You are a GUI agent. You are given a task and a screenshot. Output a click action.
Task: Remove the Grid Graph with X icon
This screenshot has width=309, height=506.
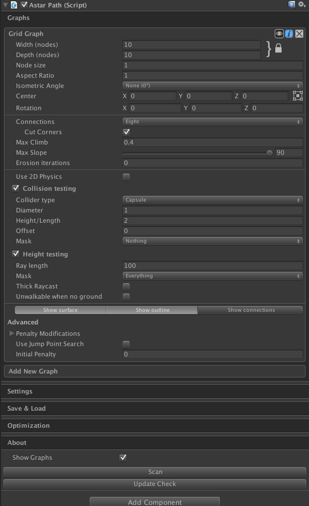point(299,34)
